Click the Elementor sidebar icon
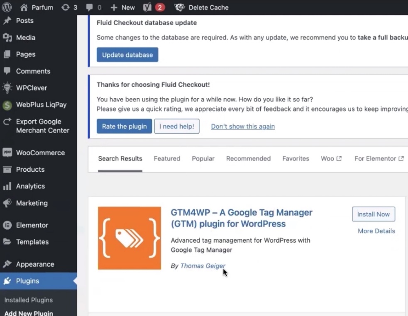Screen dimensions: 408x316 tap(7, 225)
